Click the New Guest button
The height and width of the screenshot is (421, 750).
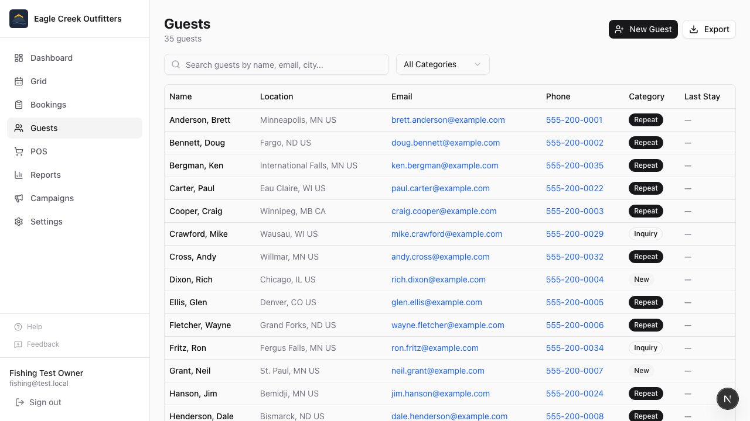[x=643, y=29]
